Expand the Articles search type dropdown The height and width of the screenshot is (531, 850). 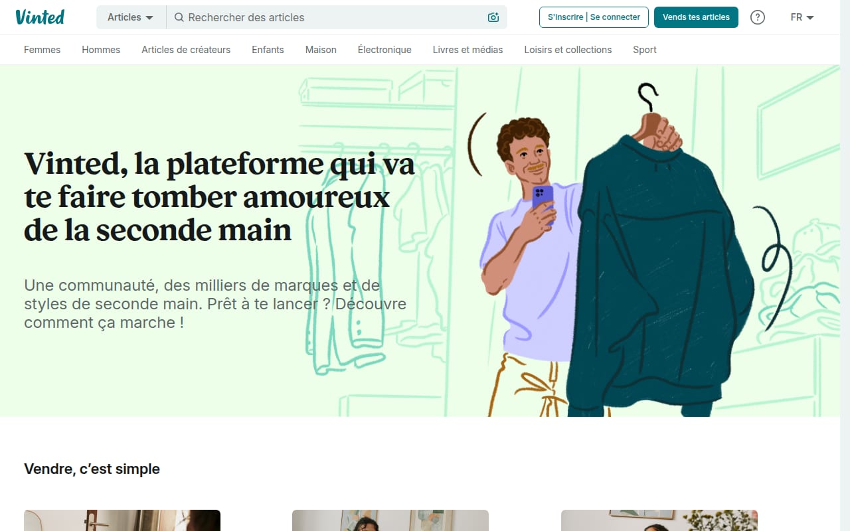click(131, 17)
